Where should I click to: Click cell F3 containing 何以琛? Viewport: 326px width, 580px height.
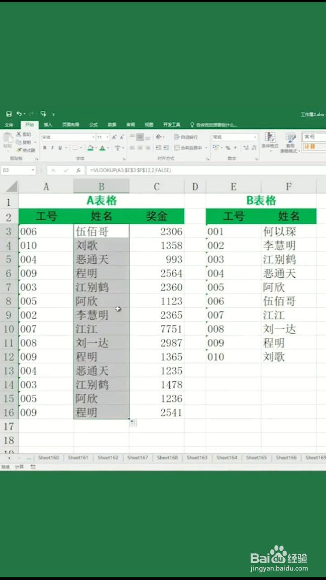tap(288, 232)
